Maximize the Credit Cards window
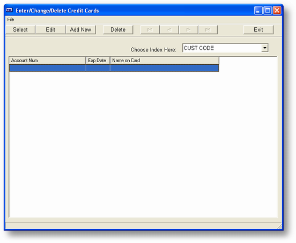Image resolution: width=296 pixels, height=243 pixels. [267, 10]
